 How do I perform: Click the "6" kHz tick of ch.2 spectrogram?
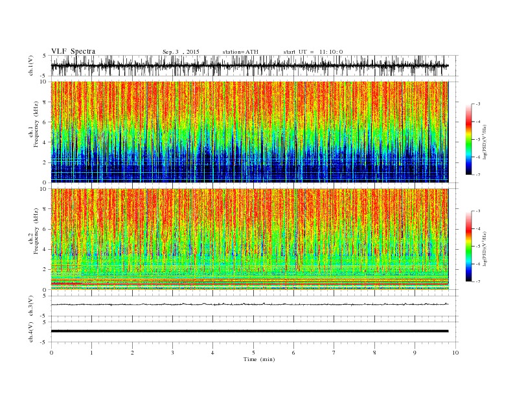click(45, 229)
